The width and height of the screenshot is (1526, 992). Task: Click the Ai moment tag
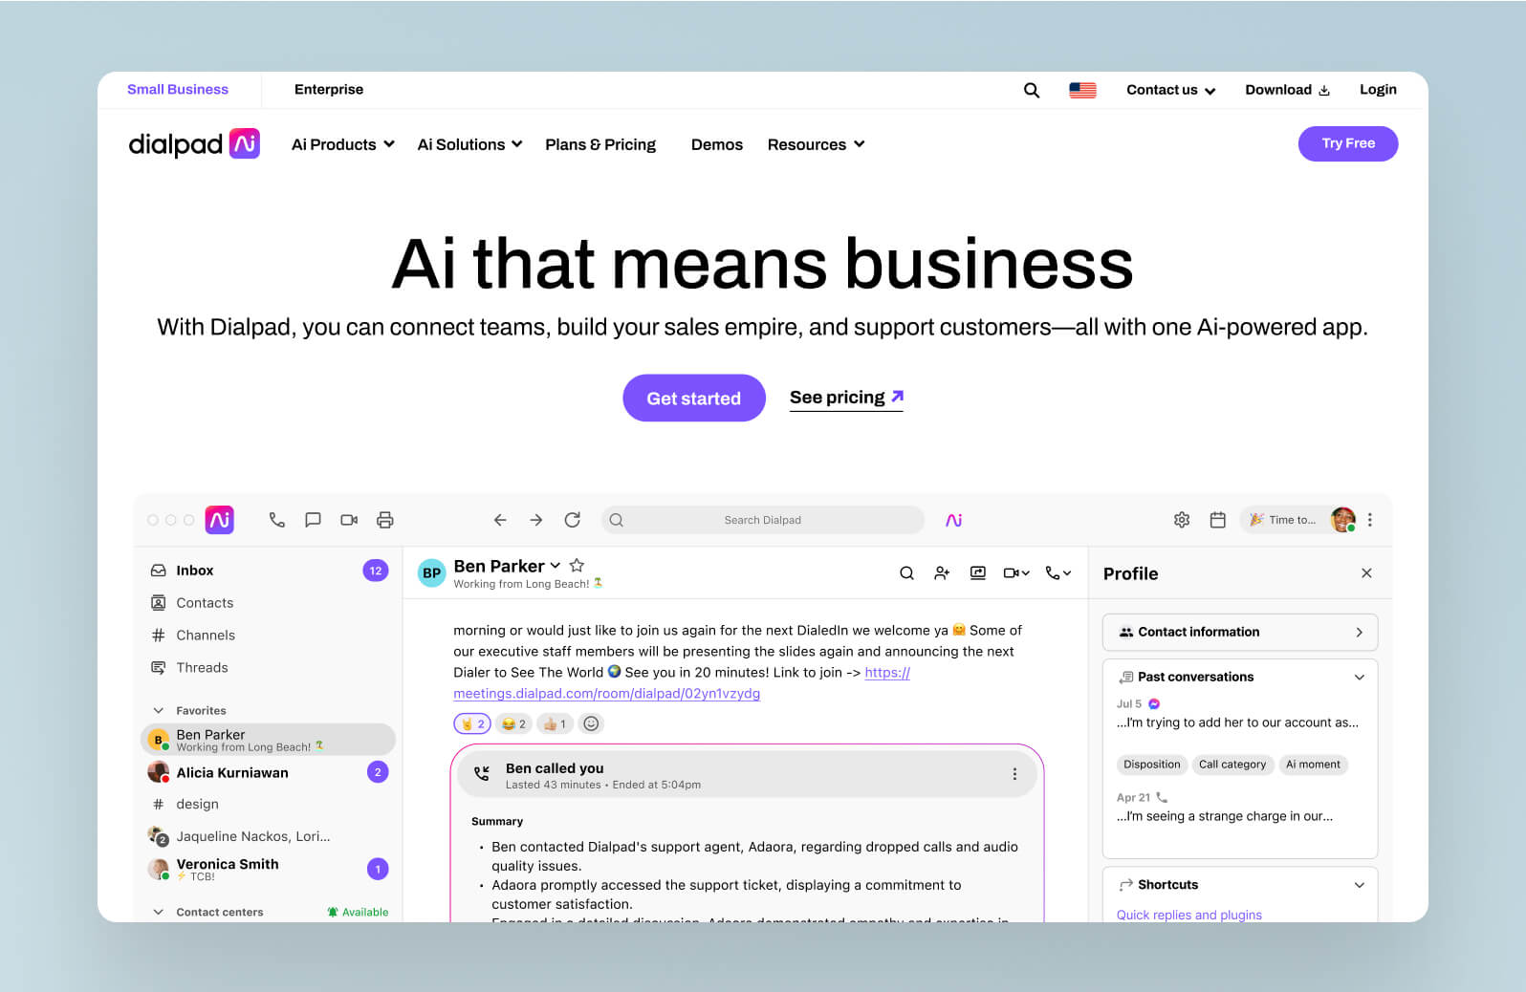coord(1313,765)
